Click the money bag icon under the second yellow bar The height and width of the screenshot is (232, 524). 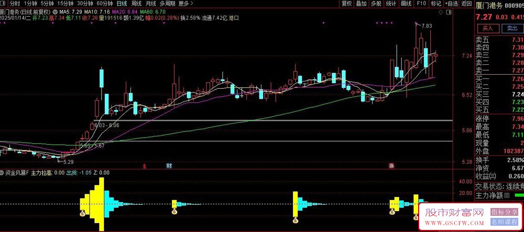[174, 211]
